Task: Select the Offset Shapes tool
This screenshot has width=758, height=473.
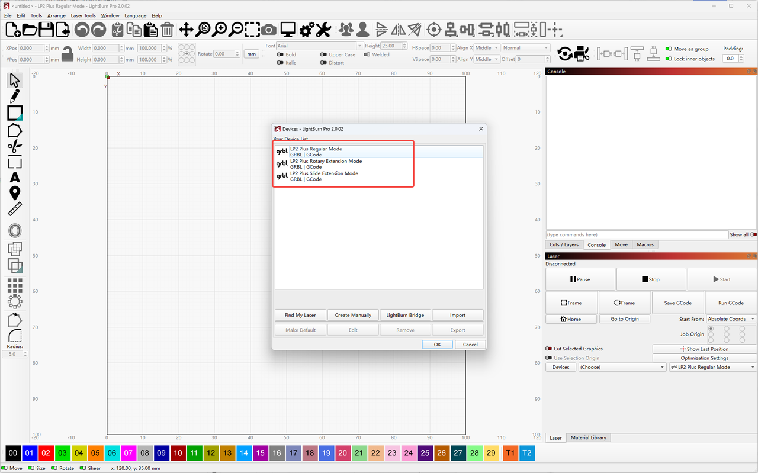Action: pos(15,231)
